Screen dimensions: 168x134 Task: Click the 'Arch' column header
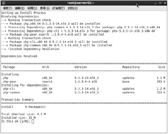[46, 67]
